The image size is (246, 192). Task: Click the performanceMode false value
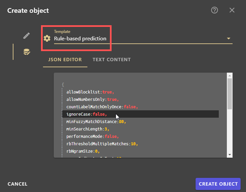coord(111,136)
